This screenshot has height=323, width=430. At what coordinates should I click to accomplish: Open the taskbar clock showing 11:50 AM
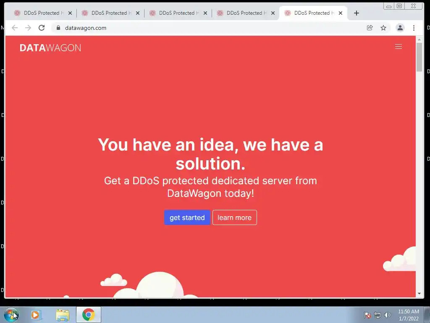408,315
